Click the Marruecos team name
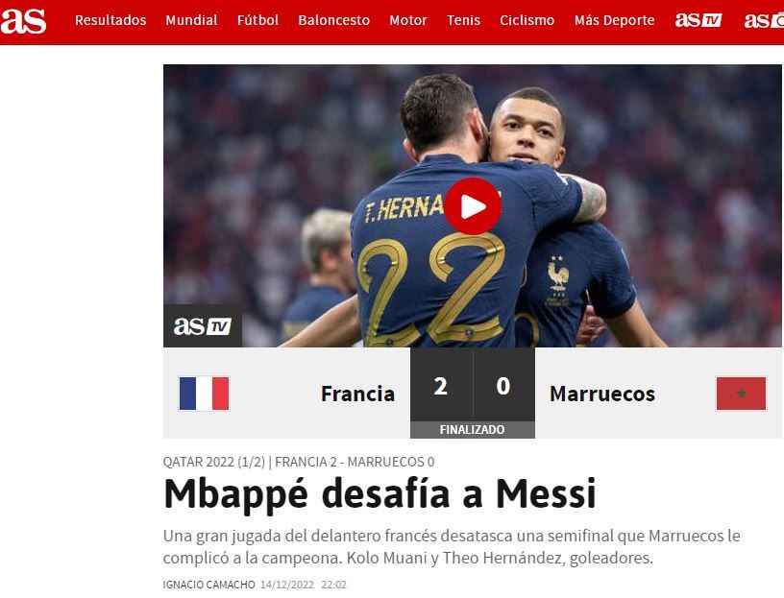Screen dimensions: 784x598 coord(602,394)
